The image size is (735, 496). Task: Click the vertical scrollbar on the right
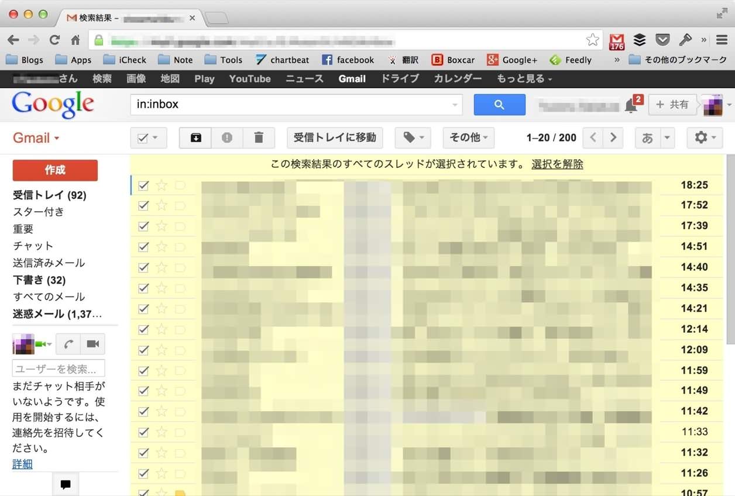coord(730,250)
